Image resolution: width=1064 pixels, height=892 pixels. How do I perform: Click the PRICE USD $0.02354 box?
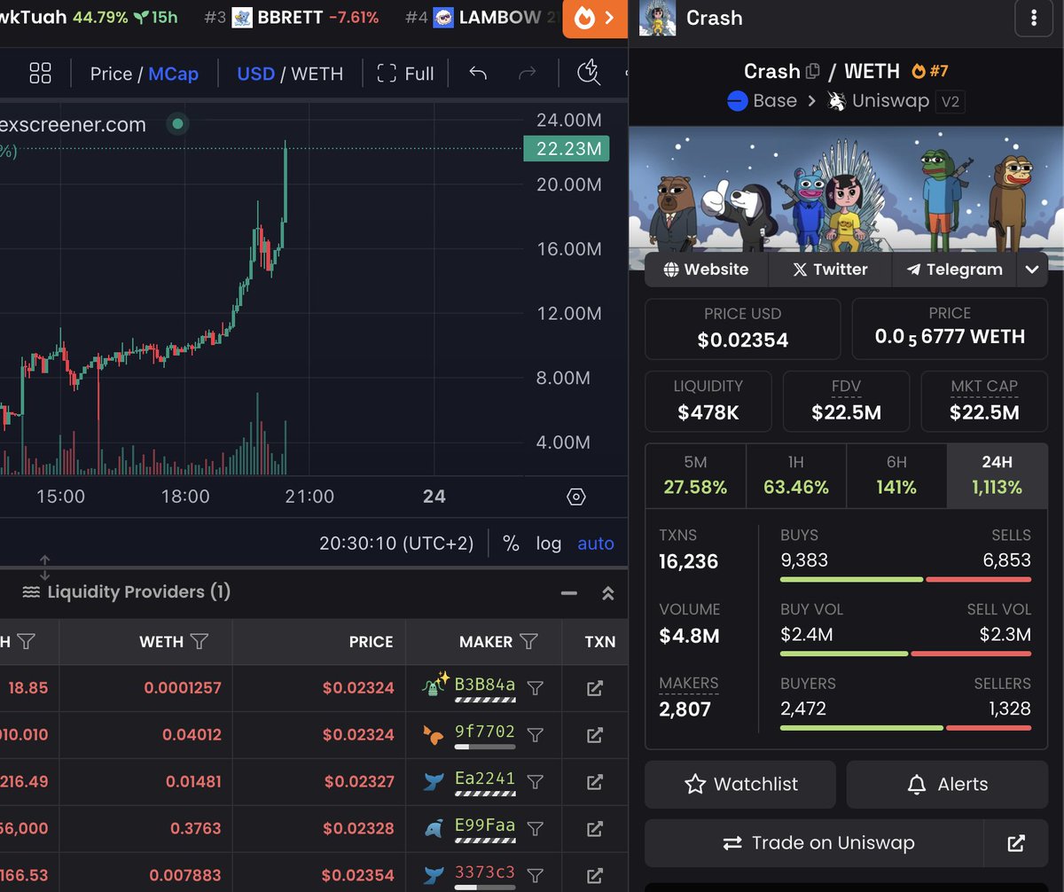click(743, 328)
